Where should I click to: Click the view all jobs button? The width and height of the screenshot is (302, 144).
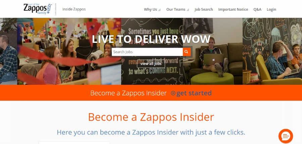[x=151, y=64]
